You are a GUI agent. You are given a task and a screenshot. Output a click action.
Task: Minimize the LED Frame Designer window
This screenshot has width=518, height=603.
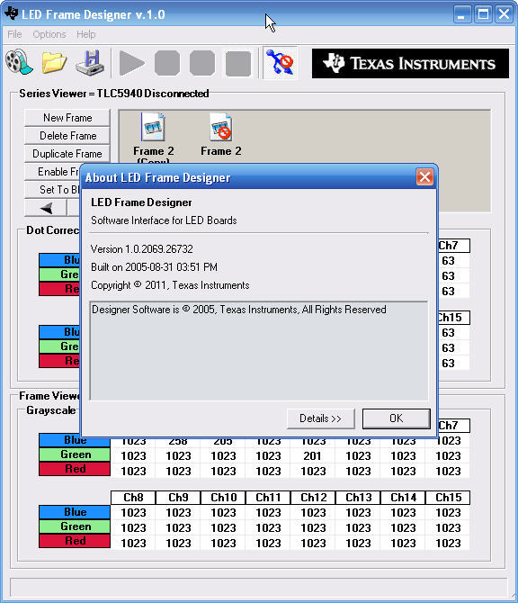click(x=462, y=14)
